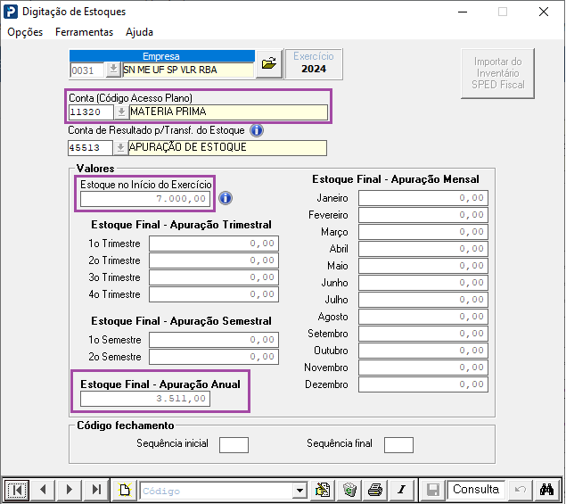Undo with the curved arrow icon

click(x=521, y=490)
